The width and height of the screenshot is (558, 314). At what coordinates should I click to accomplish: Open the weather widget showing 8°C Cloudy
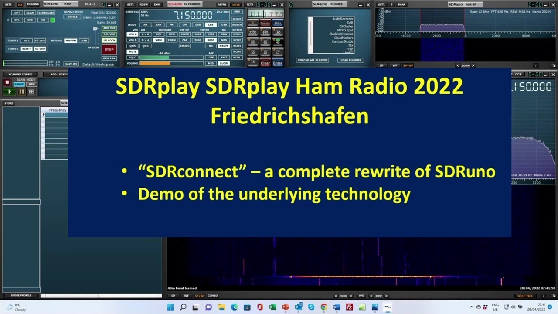(16, 307)
